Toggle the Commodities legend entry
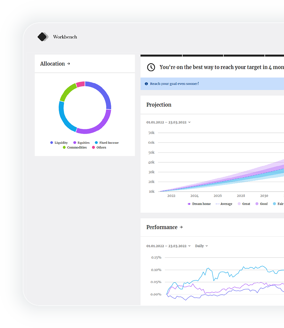The width and height of the screenshot is (284, 328). (x=75, y=148)
